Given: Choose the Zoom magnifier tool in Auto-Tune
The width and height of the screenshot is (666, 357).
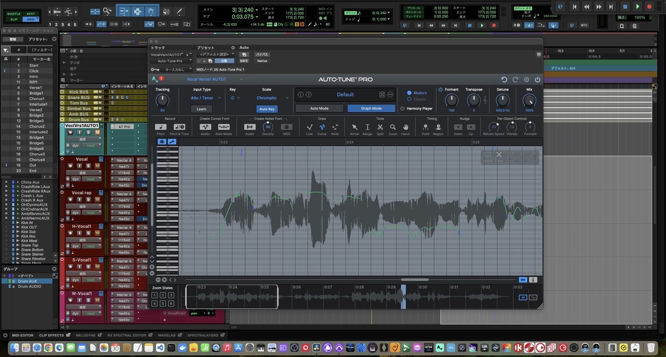Looking at the screenshot, I should [x=393, y=127].
